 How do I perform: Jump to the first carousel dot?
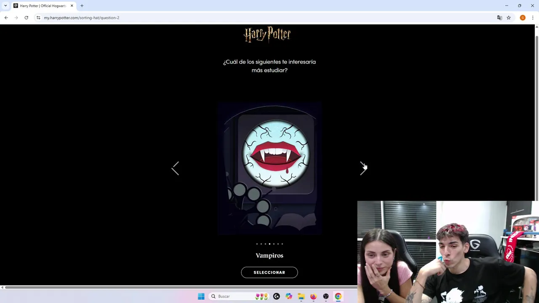point(257,244)
